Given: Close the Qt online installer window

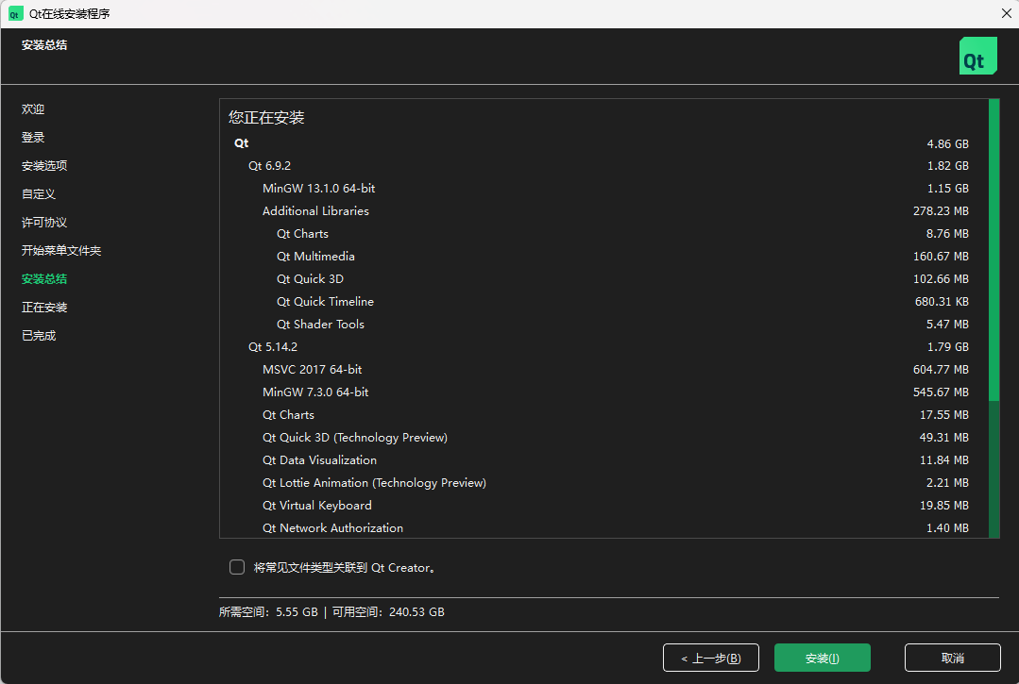Looking at the screenshot, I should (1006, 13).
